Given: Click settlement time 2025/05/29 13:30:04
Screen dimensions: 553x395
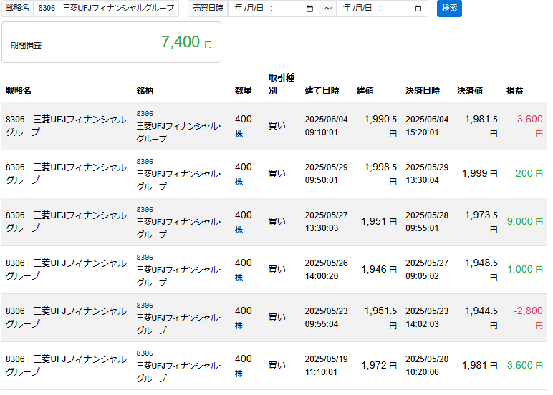Looking at the screenshot, I should click(427, 174).
